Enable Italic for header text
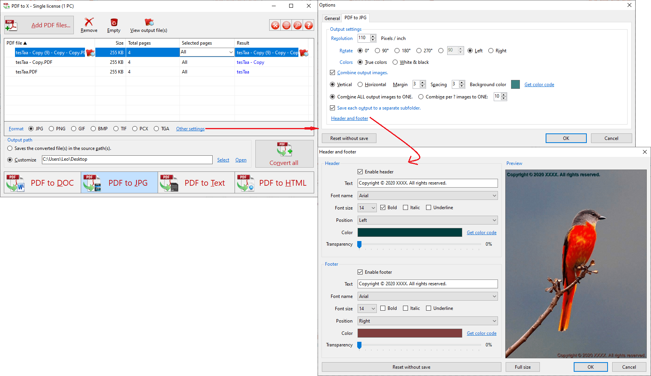This screenshot has width=651, height=376. pos(406,208)
